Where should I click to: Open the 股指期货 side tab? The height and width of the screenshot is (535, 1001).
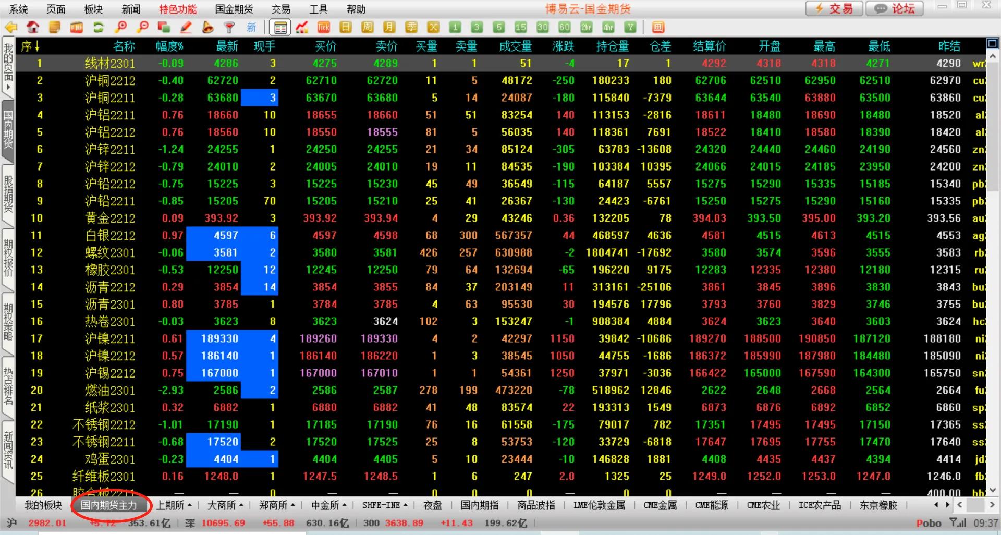[8, 194]
